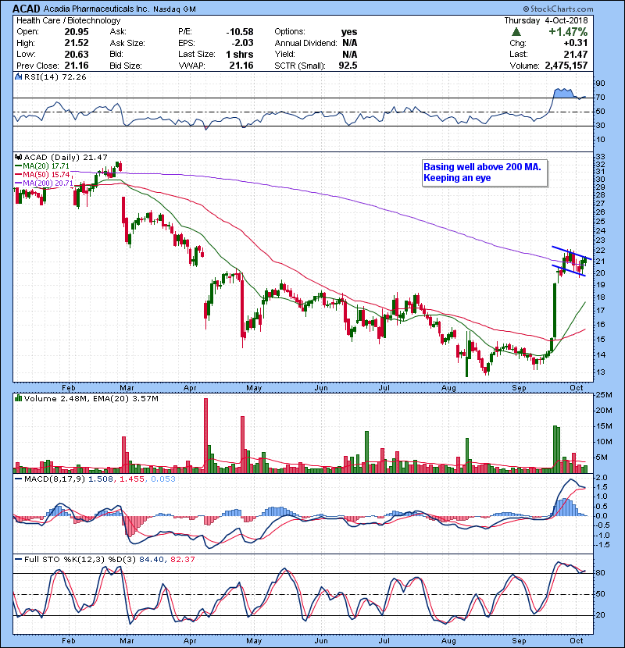The height and width of the screenshot is (648, 625).
Task: Click the MACD histogram value 0.053
Action: tap(163, 479)
